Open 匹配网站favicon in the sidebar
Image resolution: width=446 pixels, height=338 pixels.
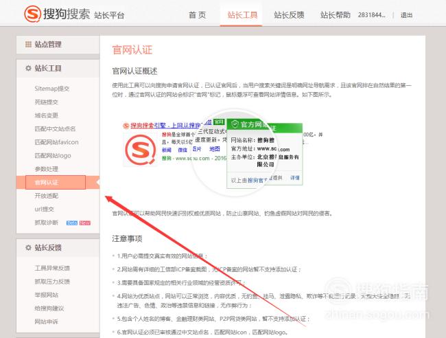click(x=56, y=142)
